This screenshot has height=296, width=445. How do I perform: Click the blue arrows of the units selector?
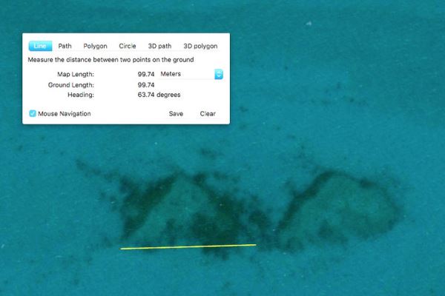click(x=219, y=74)
